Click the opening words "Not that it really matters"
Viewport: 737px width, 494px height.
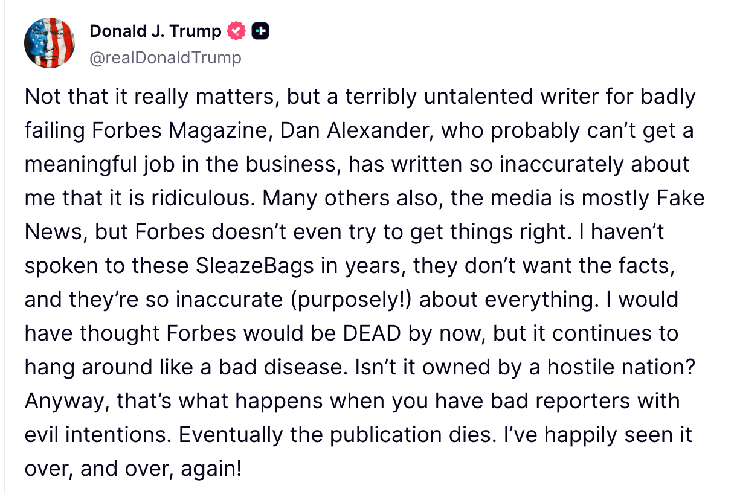[x=150, y=97]
